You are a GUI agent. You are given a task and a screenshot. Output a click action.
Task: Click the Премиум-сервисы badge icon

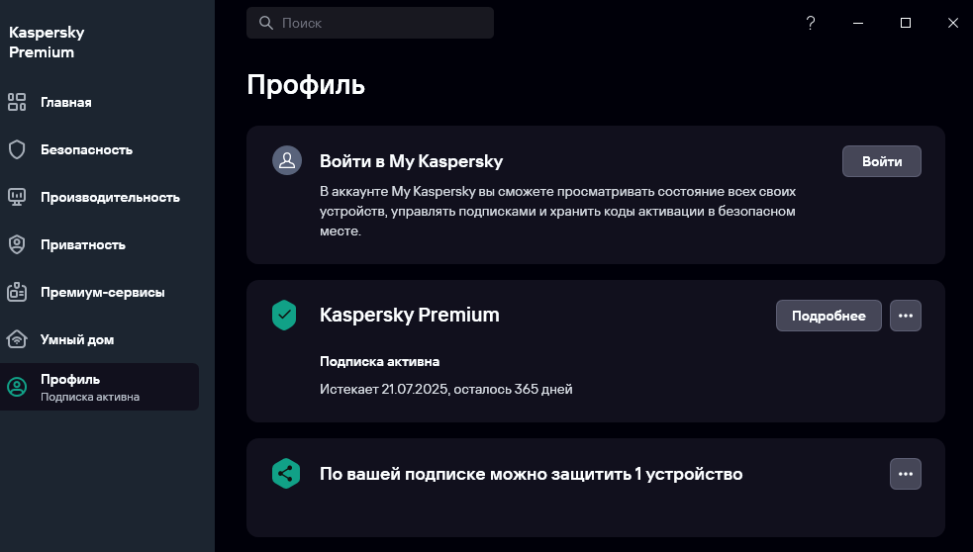(x=17, y=292)
